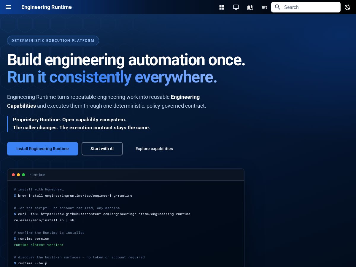Click the 'Run it consistently everywhere.' heading
Image resolution: width=356 pixels, height=267 pixels.
point(112,77)
